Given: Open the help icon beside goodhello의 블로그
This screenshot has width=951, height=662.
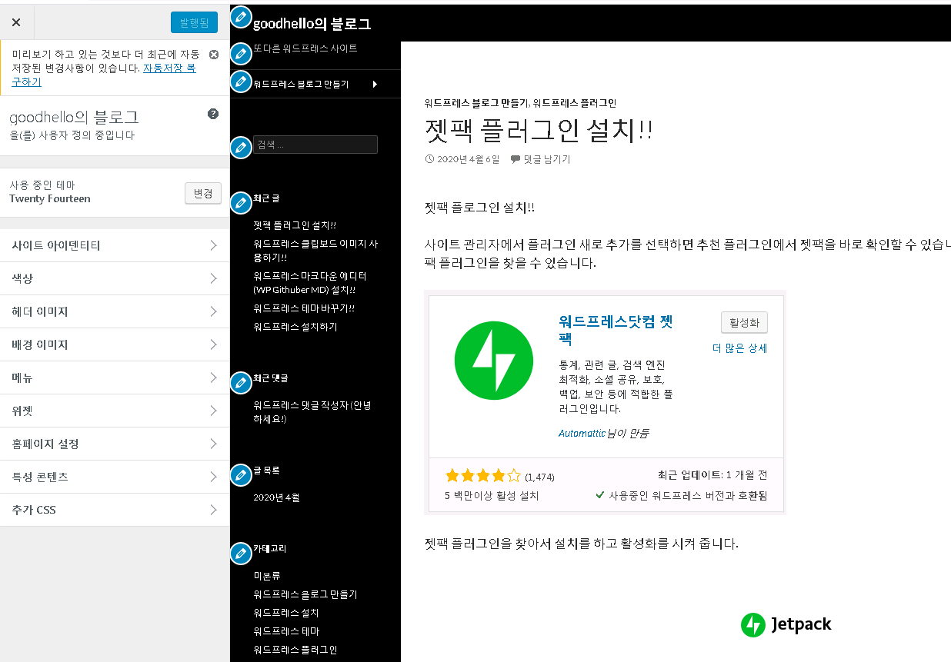Looking at the screenshot, I should (213, 114).
